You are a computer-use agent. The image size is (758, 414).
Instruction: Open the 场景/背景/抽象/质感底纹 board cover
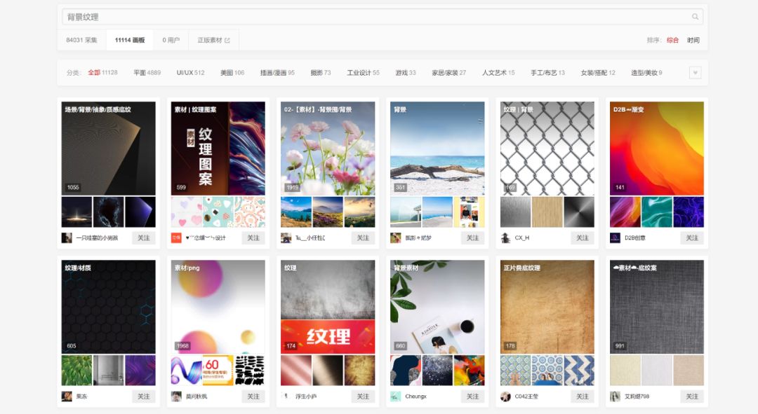click(108, 148)
